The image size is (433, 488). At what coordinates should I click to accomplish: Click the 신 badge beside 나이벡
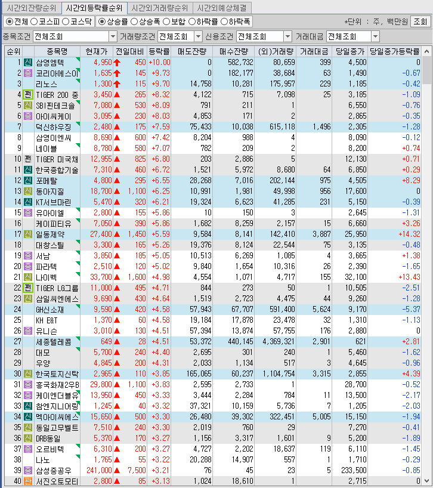coord(28,277)
